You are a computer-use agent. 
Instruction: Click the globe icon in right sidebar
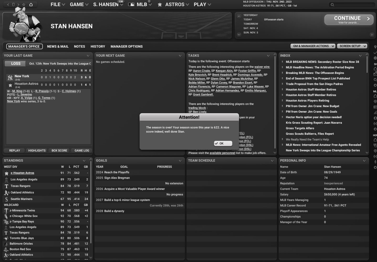(375, 58)
